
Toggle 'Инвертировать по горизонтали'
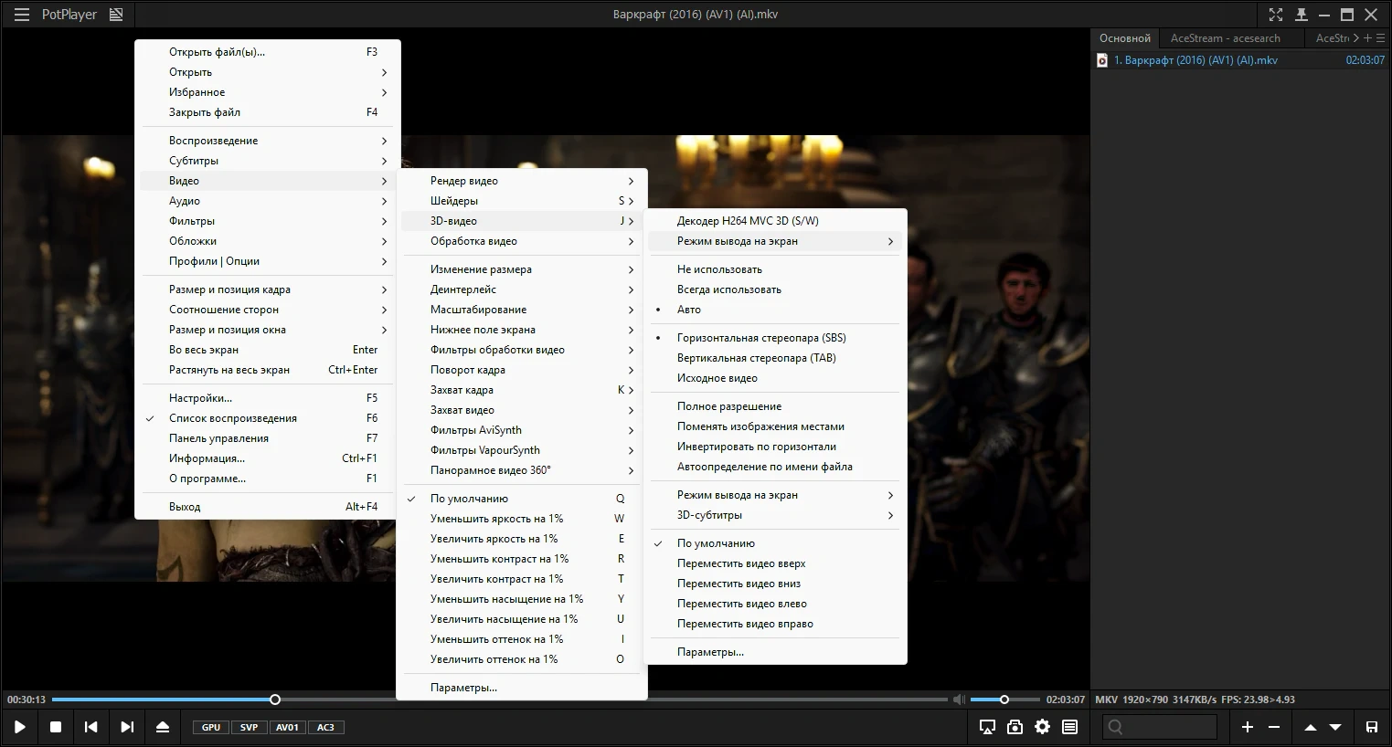pyautogui.click(x=775, y=447)
